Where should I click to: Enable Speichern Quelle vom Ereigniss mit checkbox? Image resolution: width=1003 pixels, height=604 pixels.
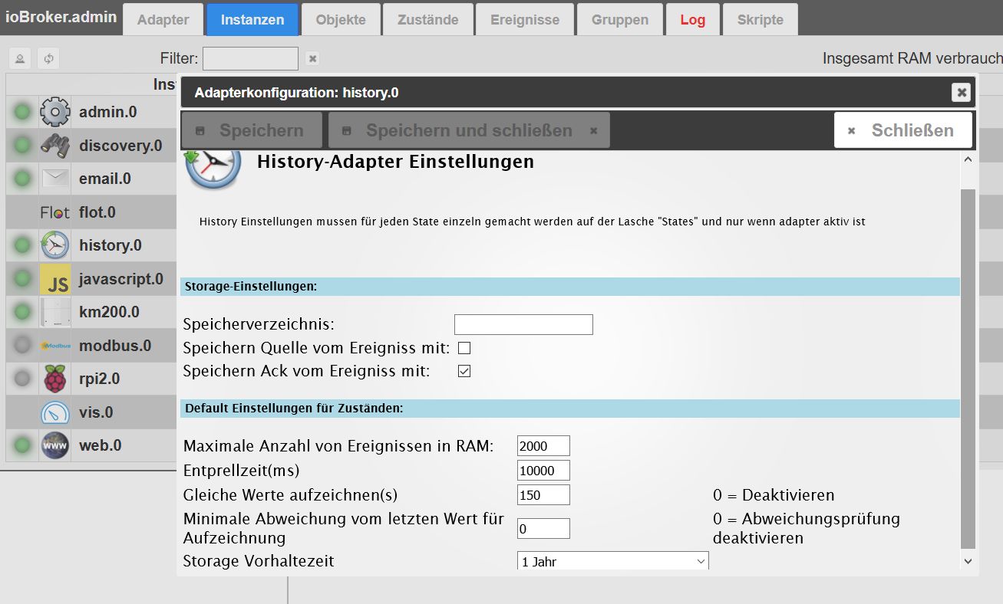point(464,348)
